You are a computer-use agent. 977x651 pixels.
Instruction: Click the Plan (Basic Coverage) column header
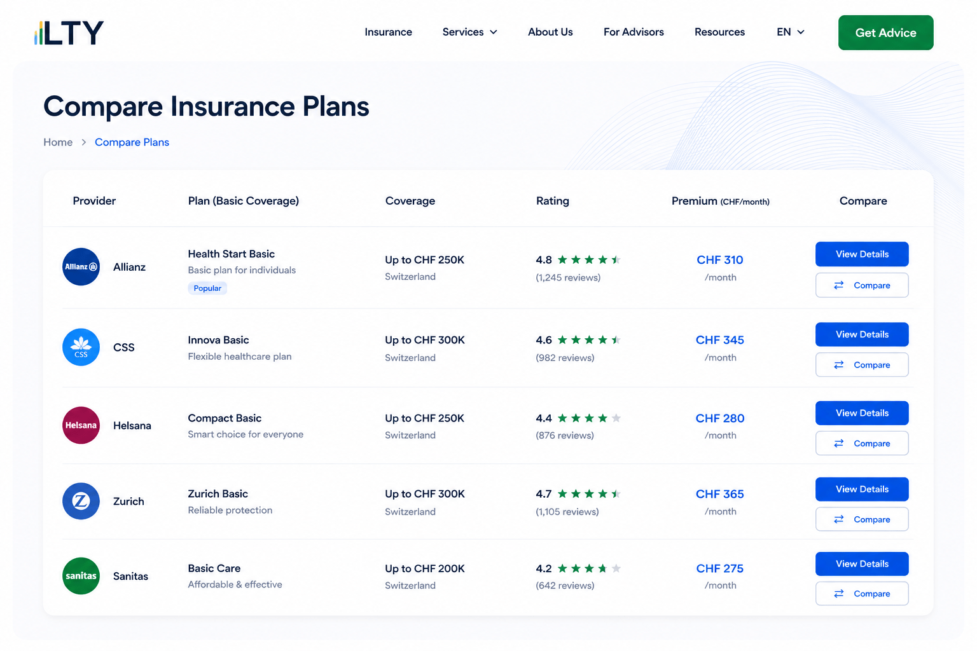click(x=244, y=201)
